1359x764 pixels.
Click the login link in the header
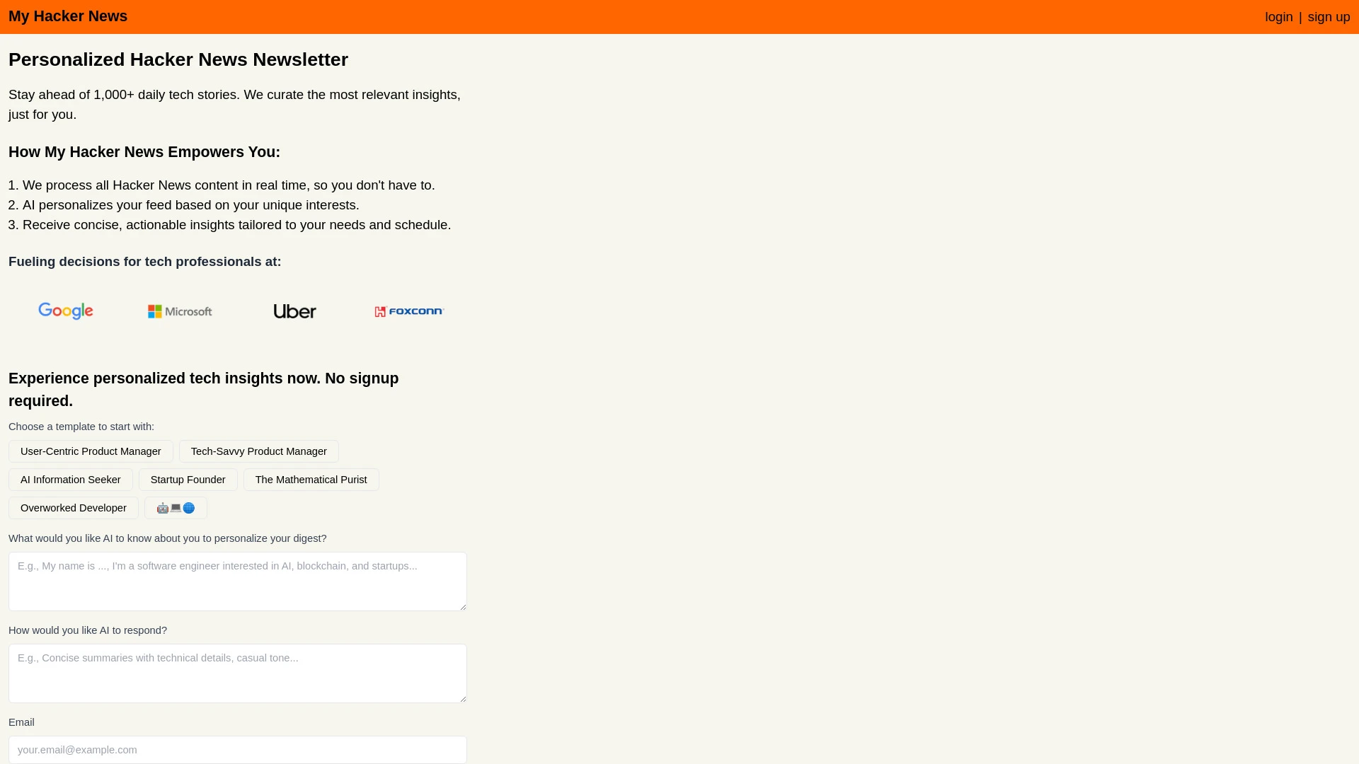tap(1279, 17)
